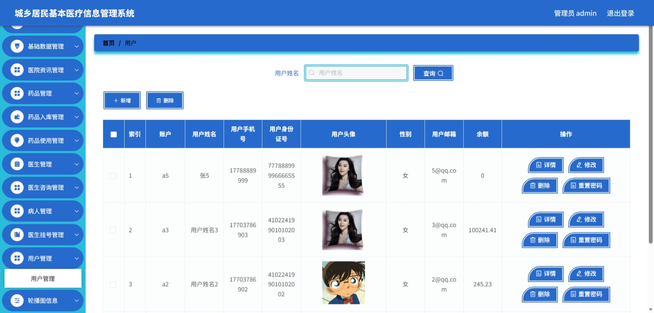Click 修改 for user 张5
The image size is (654, 313).
click(x=586, y=165)
